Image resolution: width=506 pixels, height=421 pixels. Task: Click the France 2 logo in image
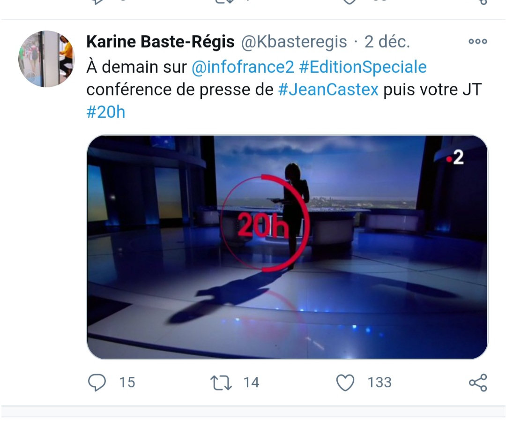point(455,158)
